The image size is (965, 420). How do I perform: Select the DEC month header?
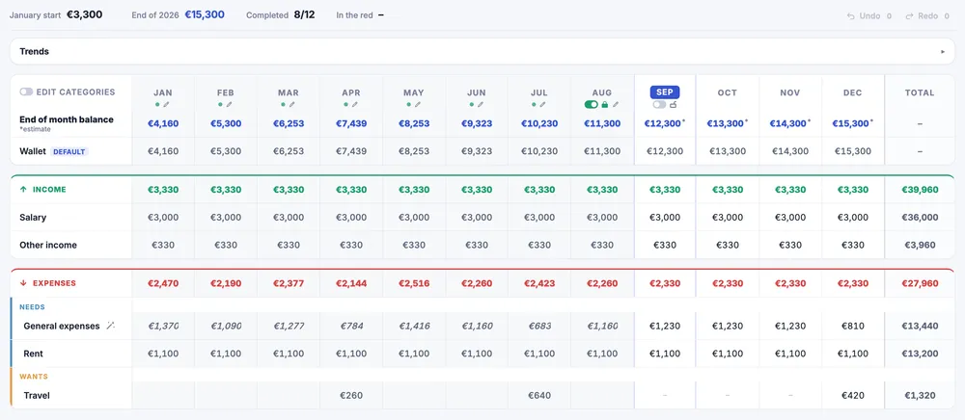[x=853, y=92]
